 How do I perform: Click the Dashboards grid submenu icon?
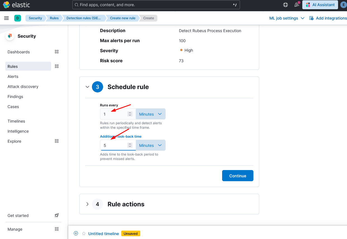[57, 52]
